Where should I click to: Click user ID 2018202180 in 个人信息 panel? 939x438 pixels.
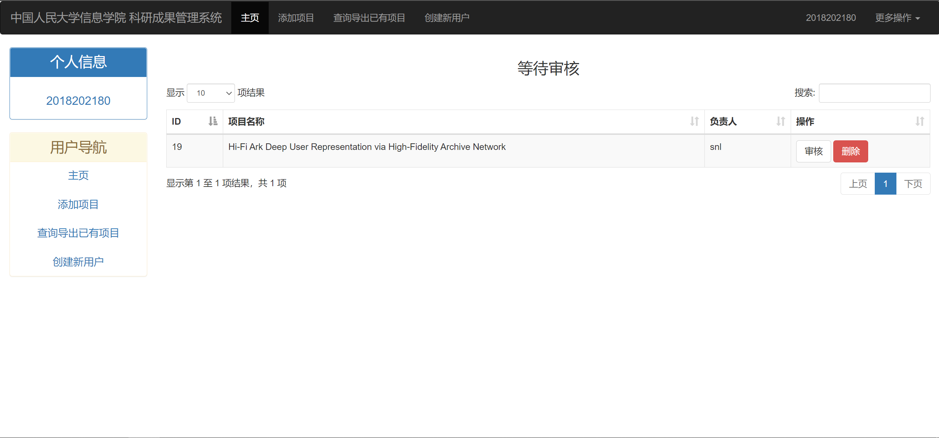coord(78,101)
